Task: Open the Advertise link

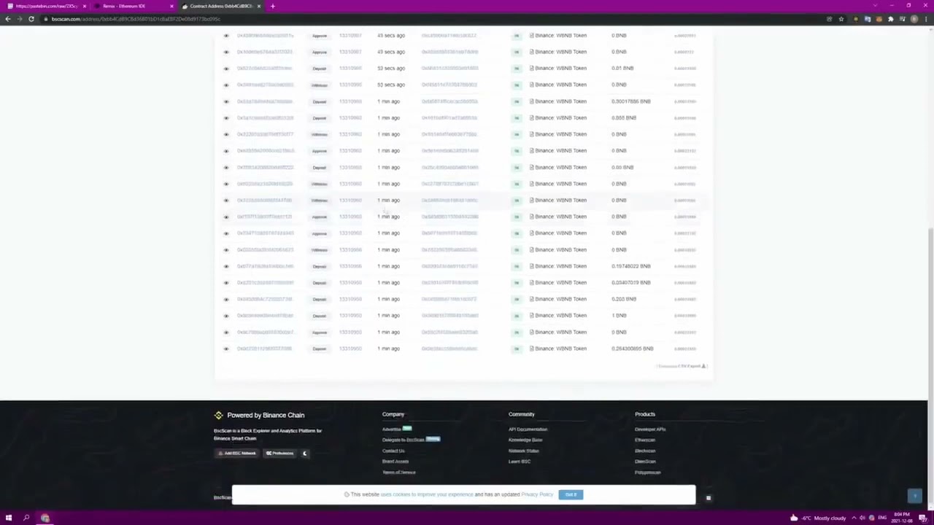Action: tap(391, 429)
